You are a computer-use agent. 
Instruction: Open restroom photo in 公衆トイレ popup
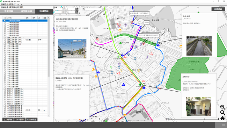(198, 107)
